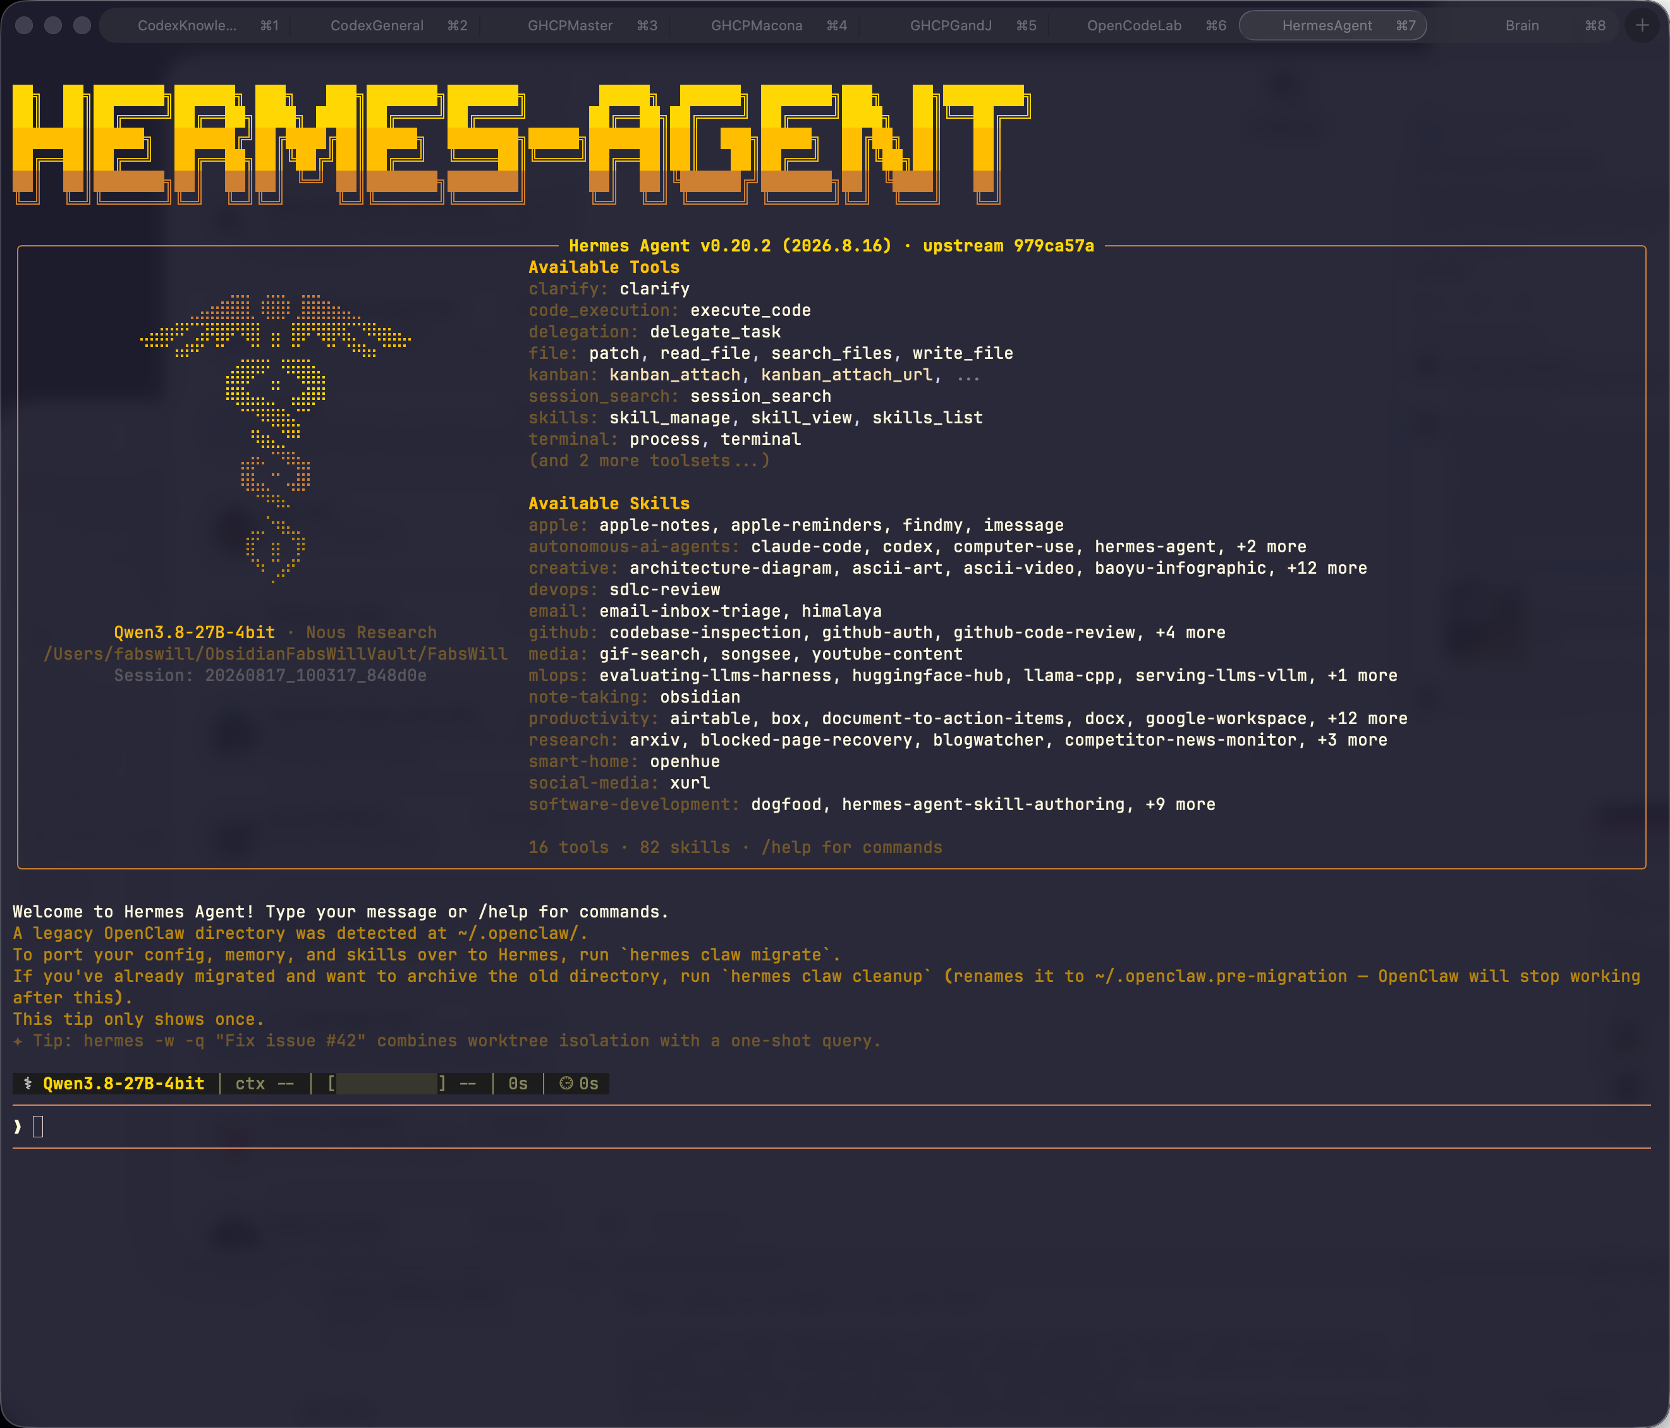This screenshot has height=1428, width=1670.
Task: Click the 'ctx --' status entry
Action: [x=264, y=1084]
